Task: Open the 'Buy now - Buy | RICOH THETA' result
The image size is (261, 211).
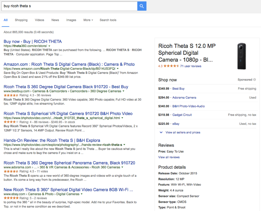Action: tap(33, 42)
